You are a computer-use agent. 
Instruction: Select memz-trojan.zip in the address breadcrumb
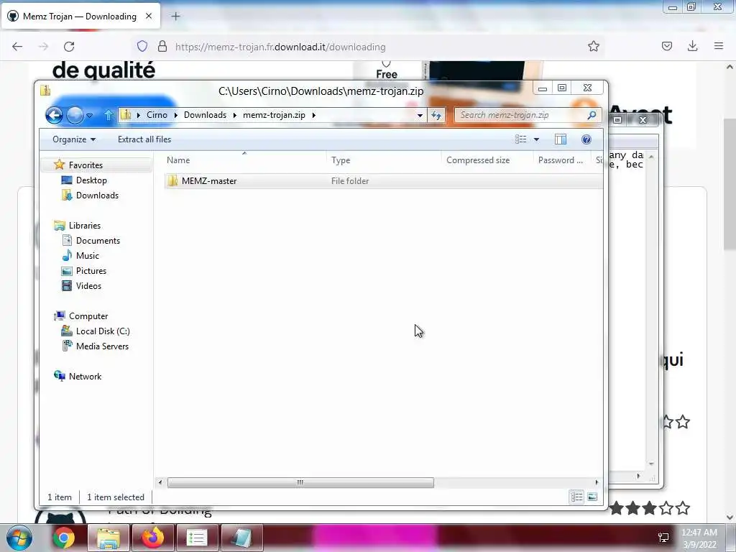(274, 115)
